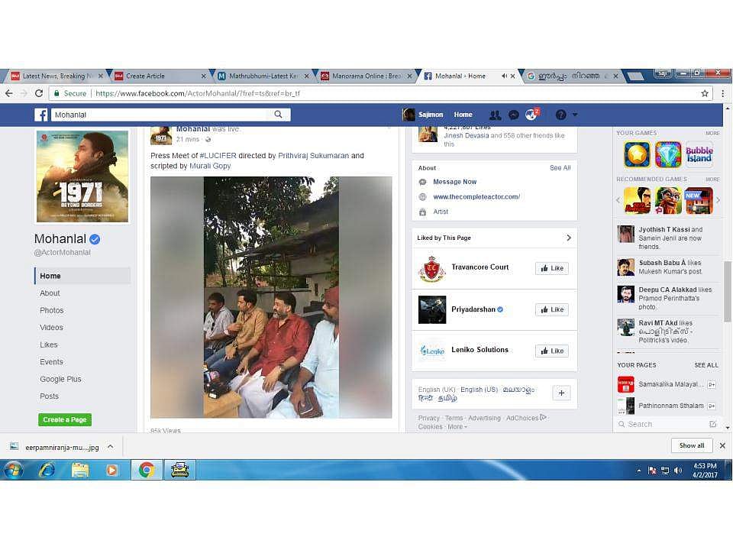Open the Bubble Island game icon
The width and height of the screenshot is (733, 550).
[699, 154]
